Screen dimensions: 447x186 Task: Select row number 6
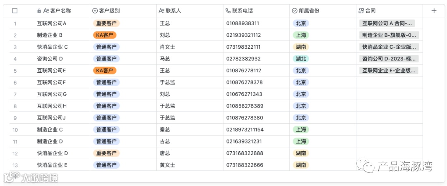click(15, 83)
